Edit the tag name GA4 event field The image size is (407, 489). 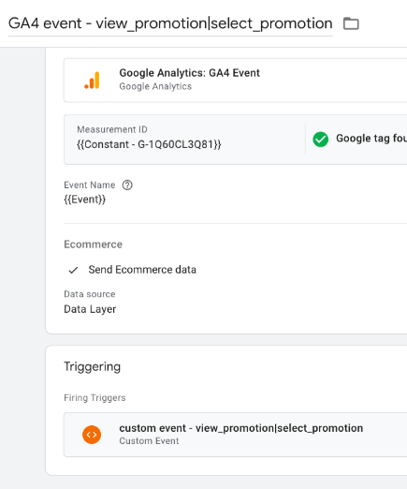tap(170, 23)
